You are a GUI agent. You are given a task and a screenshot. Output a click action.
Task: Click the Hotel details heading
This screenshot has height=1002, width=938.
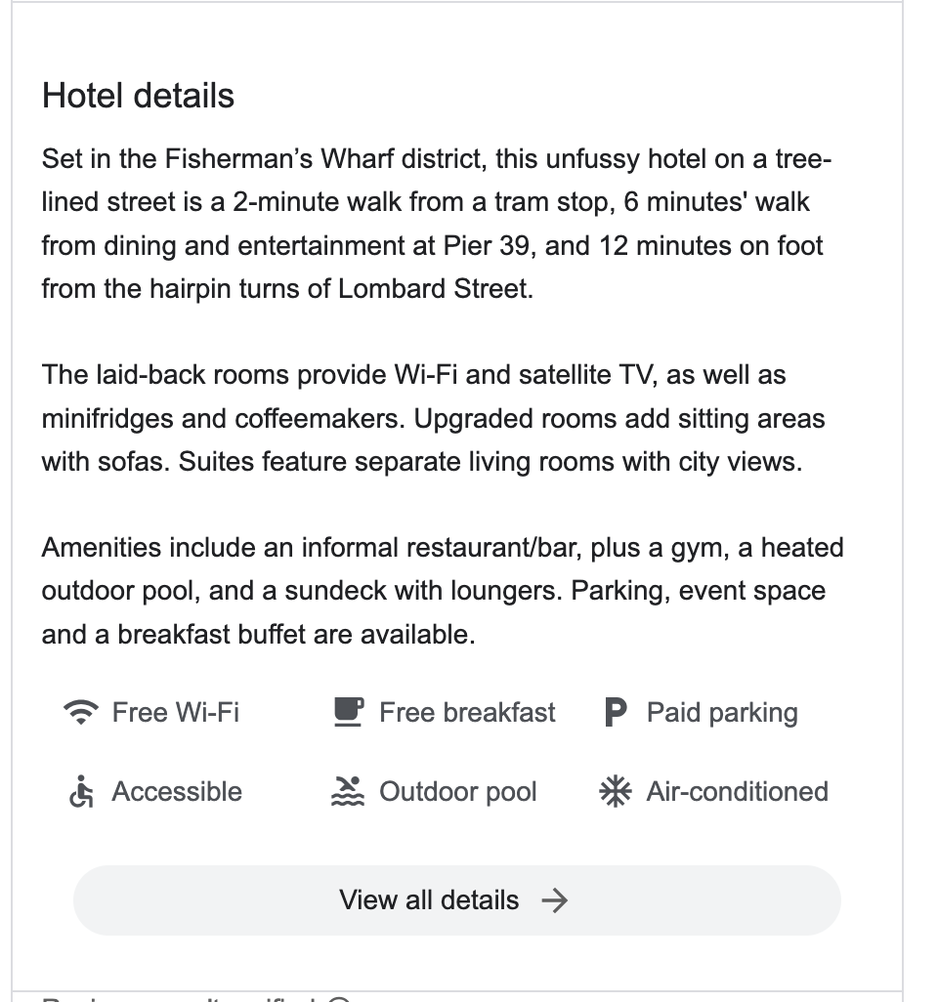pos(139,96)
